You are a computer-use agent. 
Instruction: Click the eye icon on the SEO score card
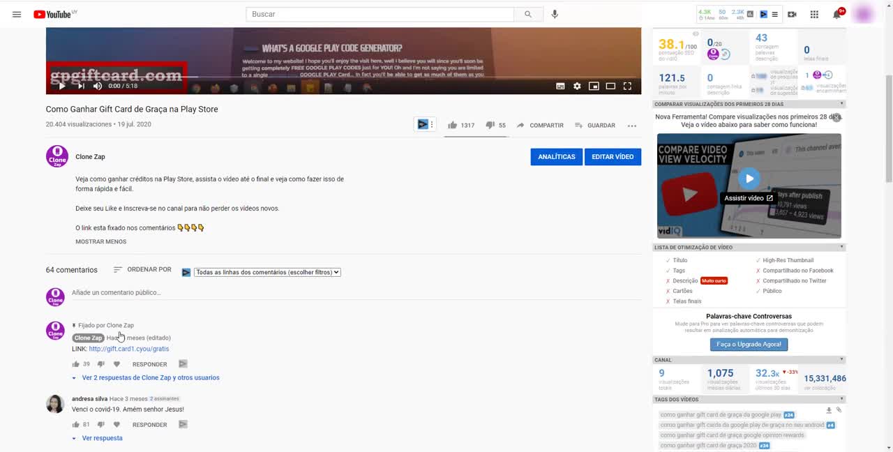click(696, 33)
